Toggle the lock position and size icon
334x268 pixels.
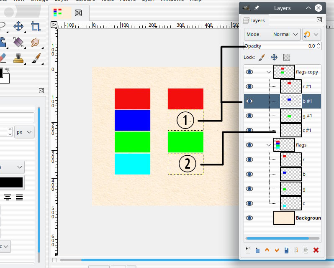(x=274, y=57)
